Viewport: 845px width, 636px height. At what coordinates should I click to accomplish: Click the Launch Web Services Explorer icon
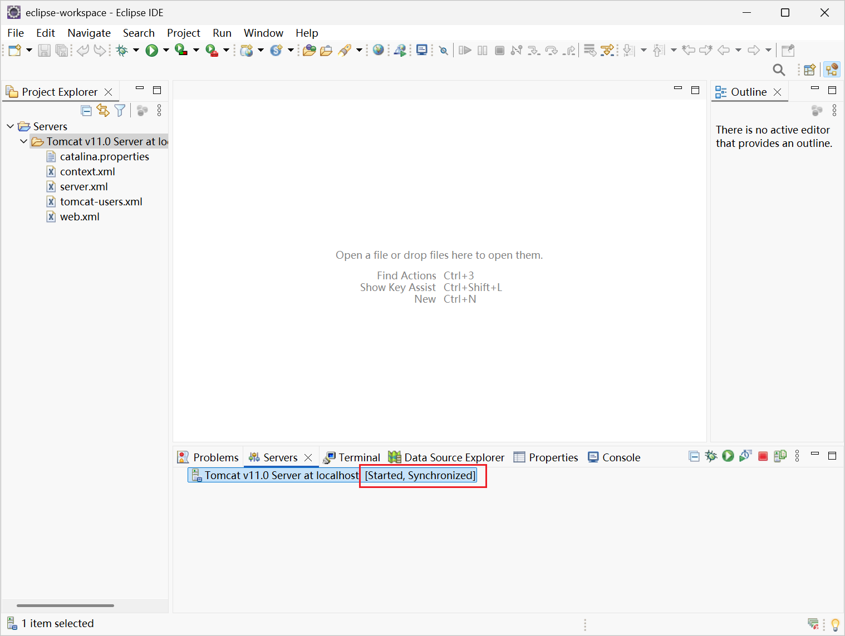tap(400, 51)
